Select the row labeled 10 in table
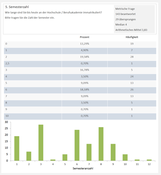The height and width of the screenshot is (175, 161). 80,116
